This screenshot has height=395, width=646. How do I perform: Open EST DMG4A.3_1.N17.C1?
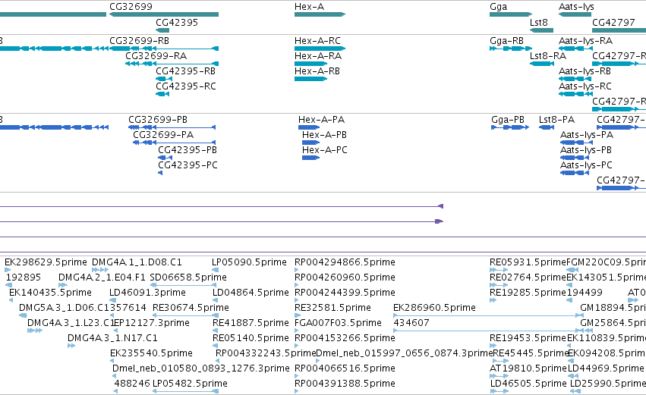pyautogui.click(x=112, y=339)
